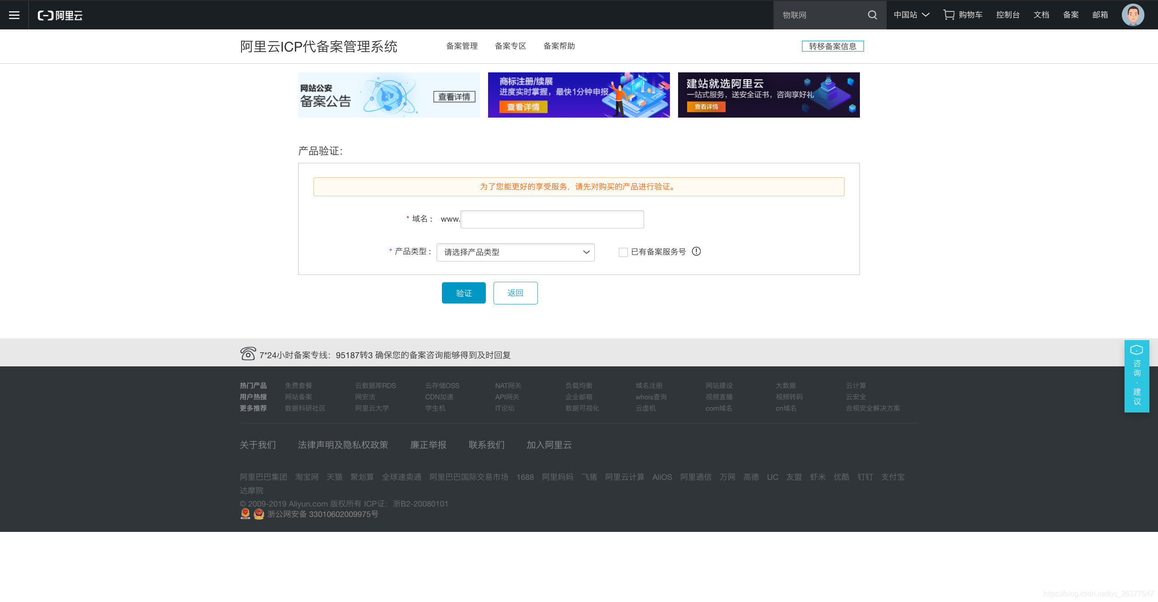Click the 视频直播 footer link
Screen dimensions: 1158x602
pos(719,397)
